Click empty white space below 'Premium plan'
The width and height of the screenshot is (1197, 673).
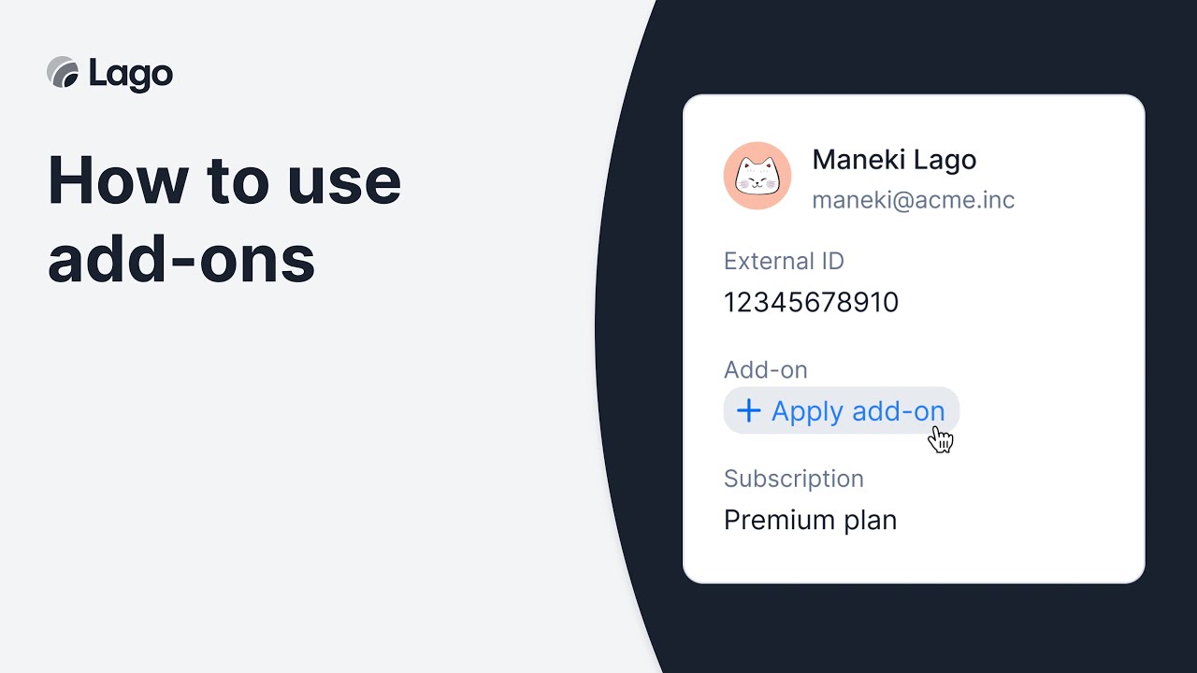coord(913,559)
